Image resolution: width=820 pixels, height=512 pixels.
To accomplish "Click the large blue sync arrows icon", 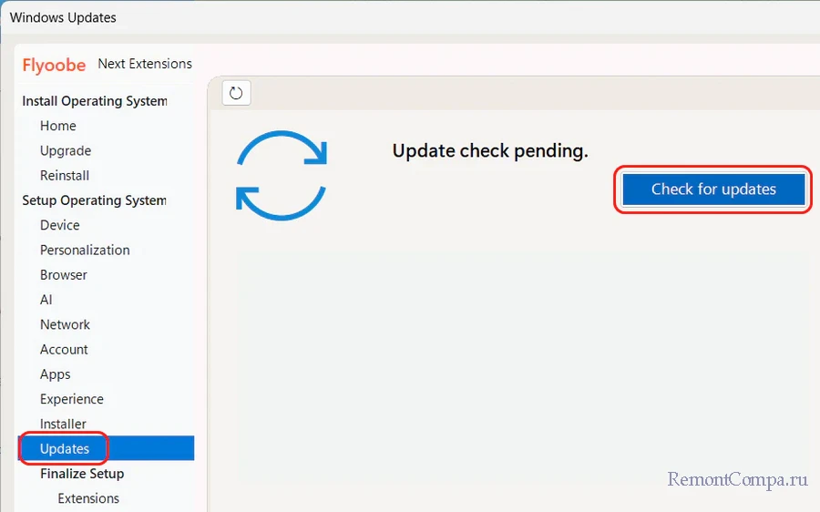I will 282,174.
